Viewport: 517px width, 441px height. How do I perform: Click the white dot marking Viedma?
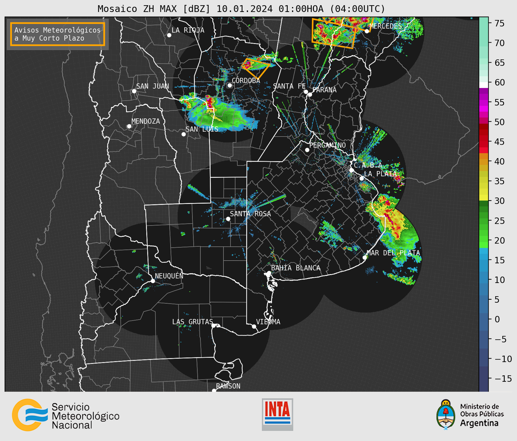[x=254, y=326]
